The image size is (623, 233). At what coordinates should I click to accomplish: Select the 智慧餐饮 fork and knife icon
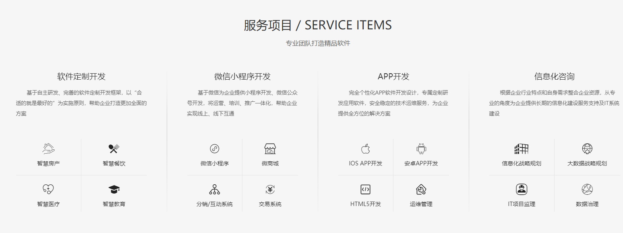click(114, 148)
